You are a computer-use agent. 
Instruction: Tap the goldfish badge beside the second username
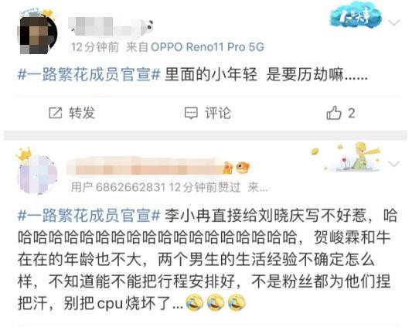242,167
